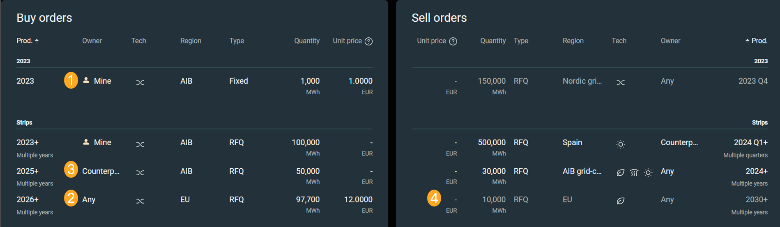Click the Unit price help icon in Sell orders
Image resolution: width=780 pixels, height=227 pixels.
point(453,41)
